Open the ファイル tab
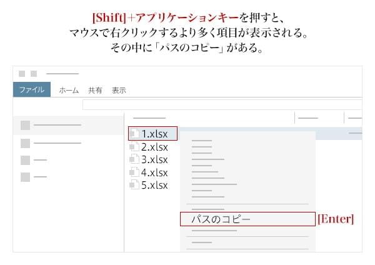Image resolution: width=375 pixels, height=265 pixels. [x=31, y=90]
